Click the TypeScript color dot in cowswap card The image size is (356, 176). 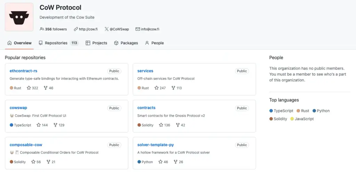(x=11, y=125)
